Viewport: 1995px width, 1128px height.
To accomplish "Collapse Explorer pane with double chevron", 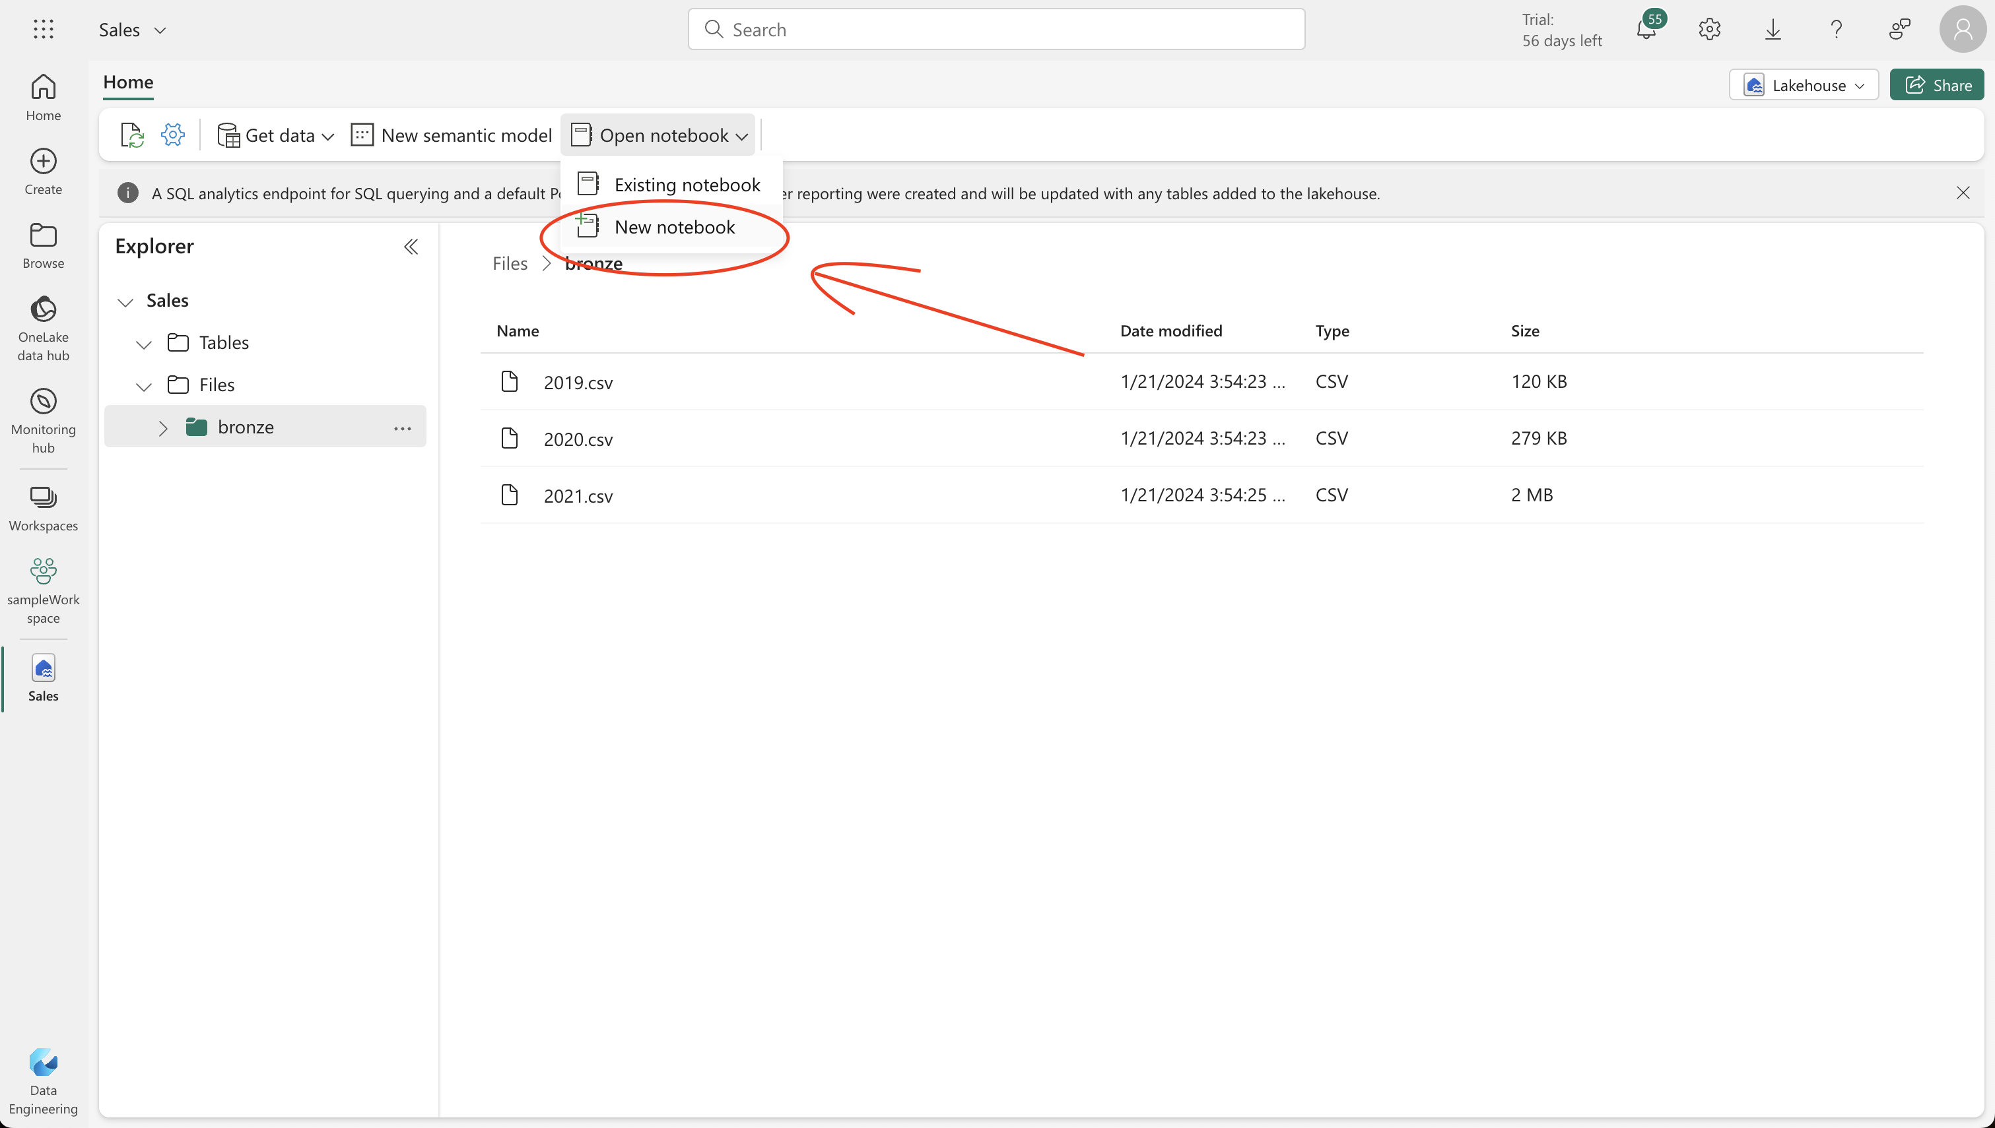I will coord(411,246).
